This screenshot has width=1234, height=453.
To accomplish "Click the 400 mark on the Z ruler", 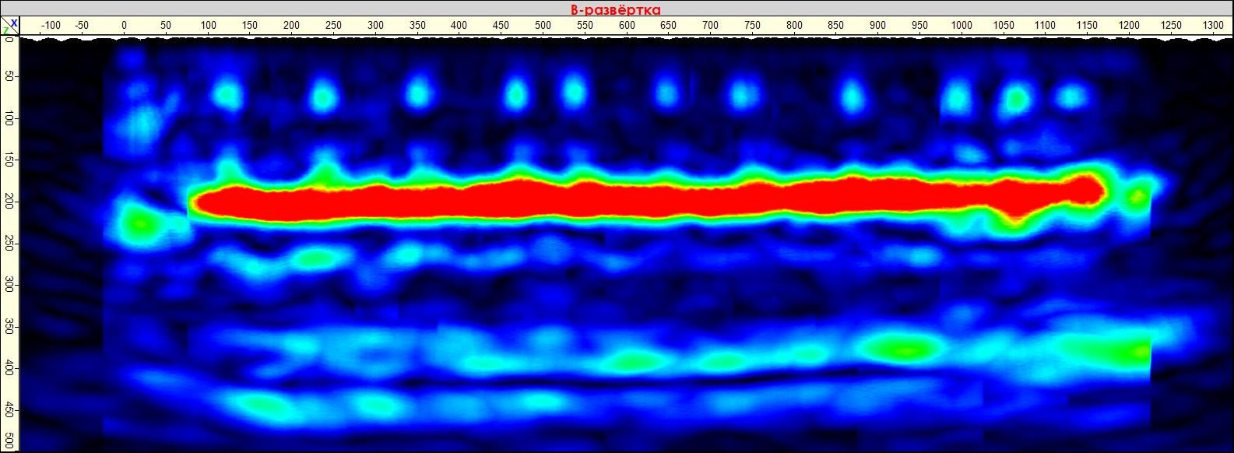I will (9, 369).
